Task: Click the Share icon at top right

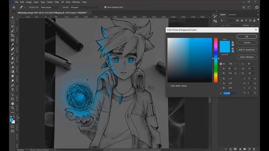Action: (x=257, y=7)
